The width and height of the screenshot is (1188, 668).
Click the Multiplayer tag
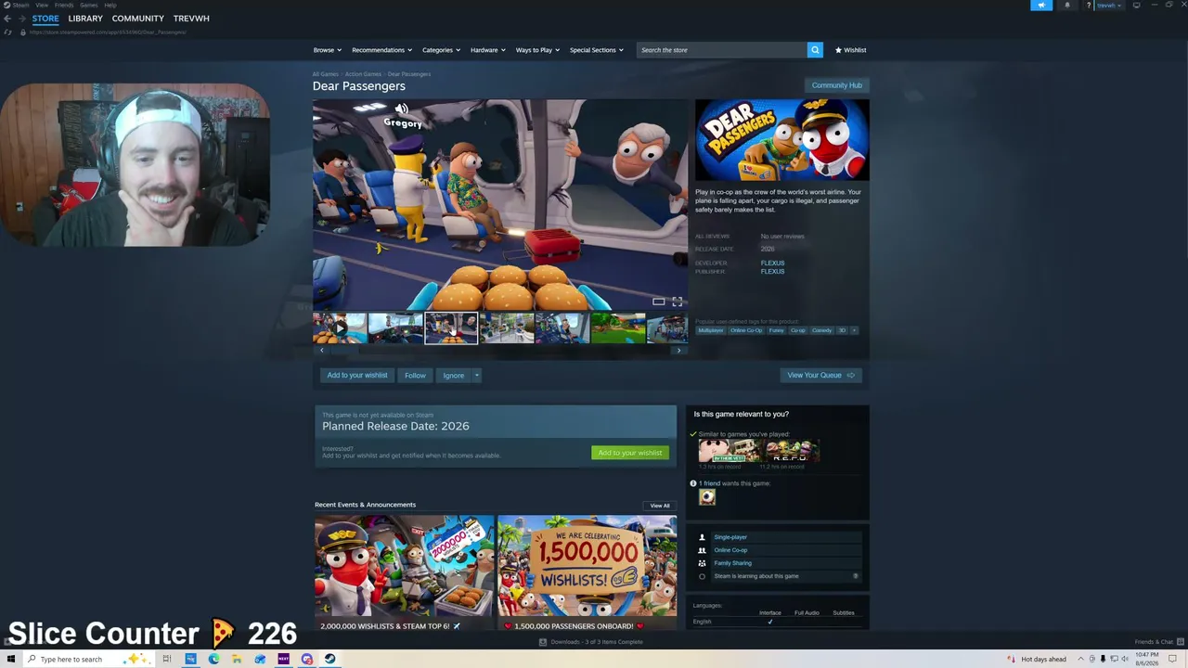711,330
